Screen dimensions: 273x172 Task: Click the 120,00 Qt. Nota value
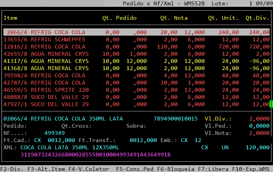(x=167, y=47)
